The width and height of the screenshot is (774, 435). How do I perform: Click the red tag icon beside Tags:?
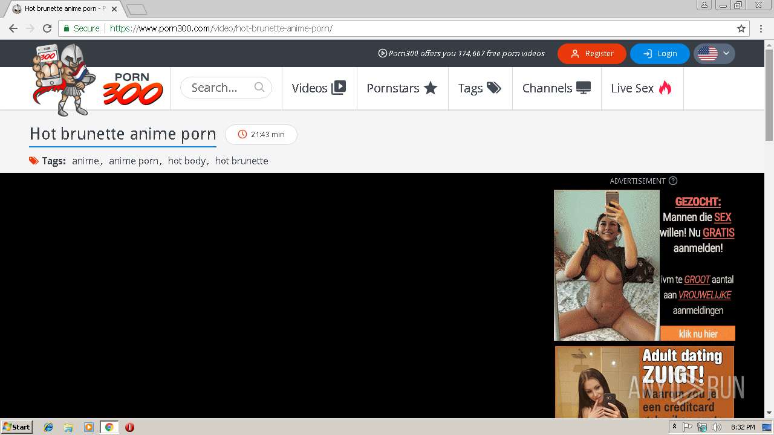34,161
